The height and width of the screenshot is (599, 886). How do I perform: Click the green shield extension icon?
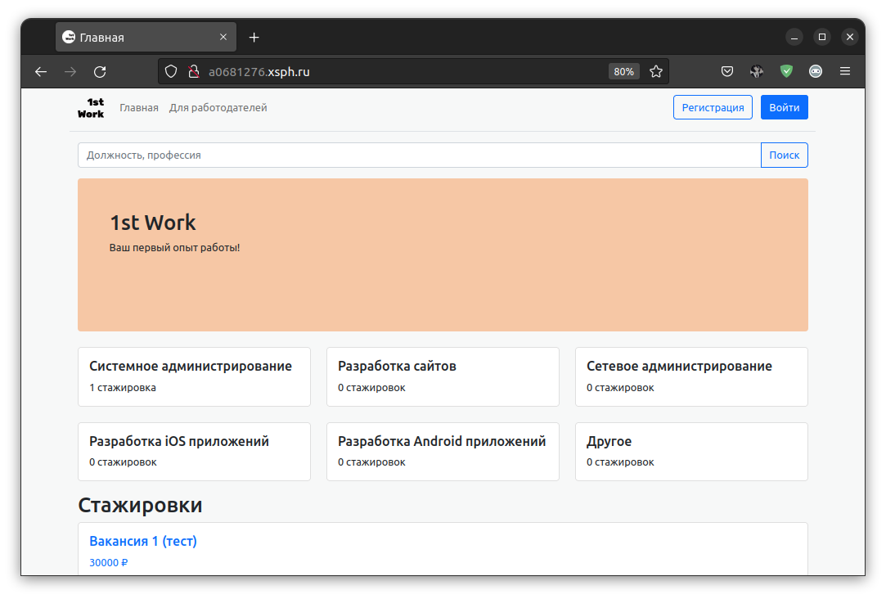(786, 71)
